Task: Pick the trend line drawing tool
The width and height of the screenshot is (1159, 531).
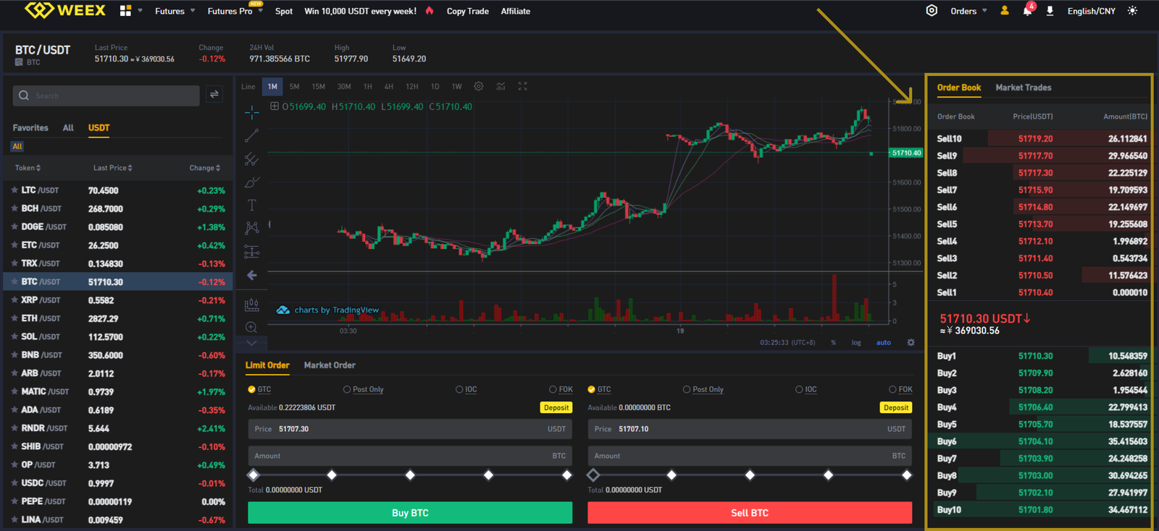Action: (251, 135)
